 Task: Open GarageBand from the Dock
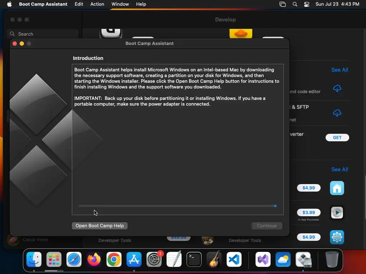214,259
